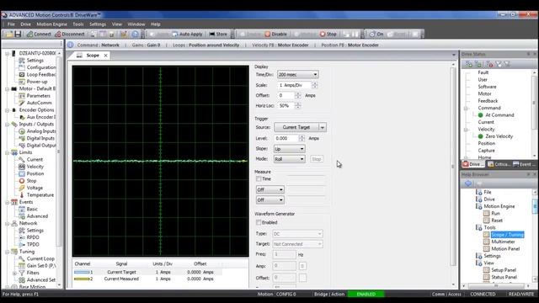Click the green At Command status indicator
The width and height of the screenshot is (539, 303).
click(x=481, y=115)
